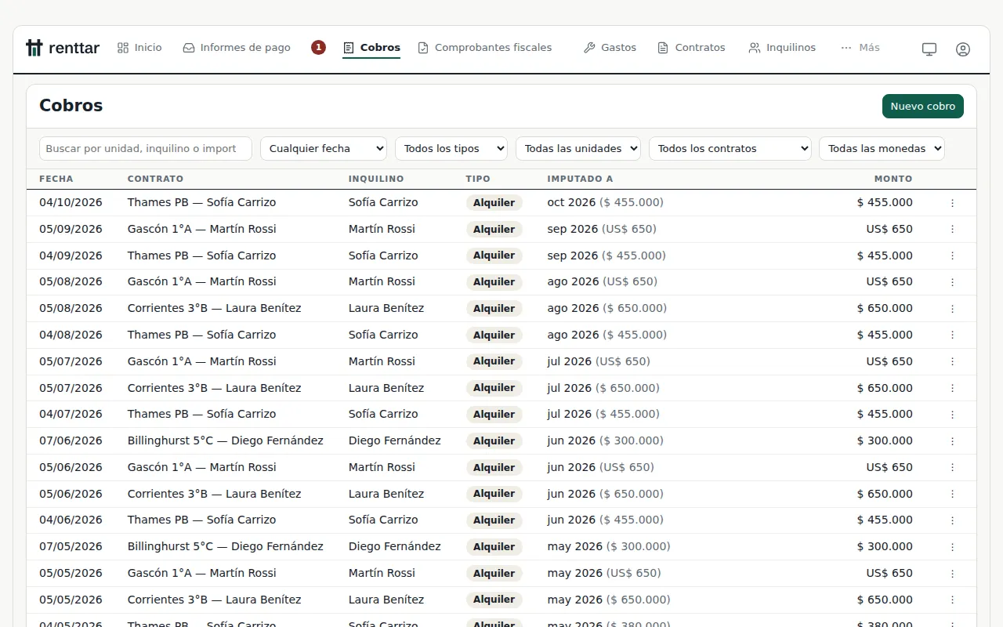Open the Todas las monedas filter
The height and width of the screenshot is (627, 1003).
[x=882, y=148]
